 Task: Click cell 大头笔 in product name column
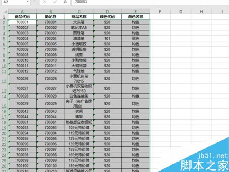click(x=79, y=22)
